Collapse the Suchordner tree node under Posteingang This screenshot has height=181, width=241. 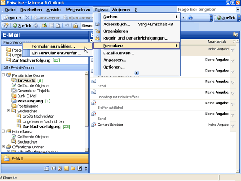coord(8,111)
